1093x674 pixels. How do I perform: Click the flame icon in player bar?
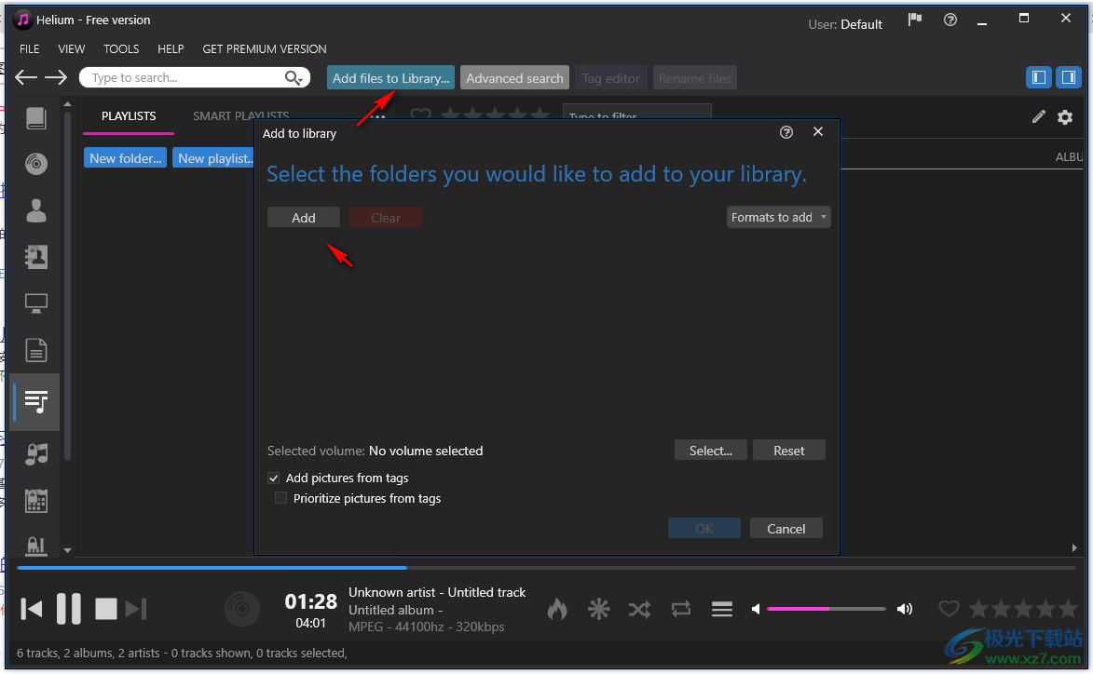(557, 609)
